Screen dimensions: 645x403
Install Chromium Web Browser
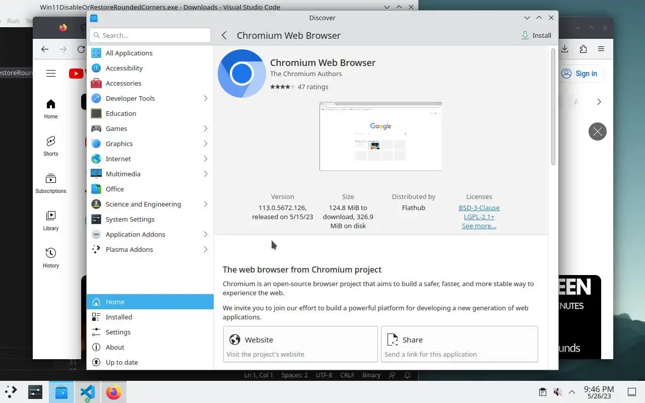[x=536, y=35]
